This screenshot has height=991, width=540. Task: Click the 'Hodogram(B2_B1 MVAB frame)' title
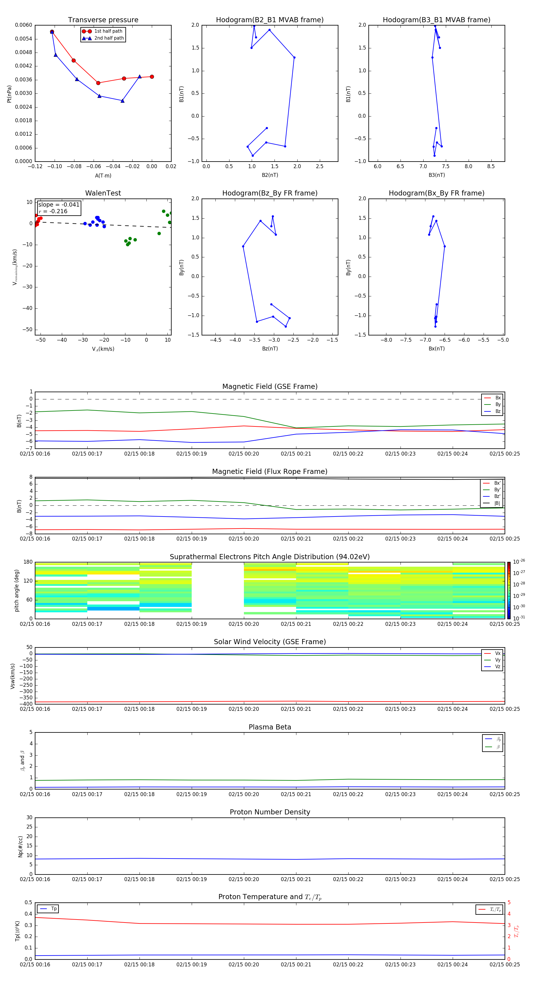click(270, 20)
